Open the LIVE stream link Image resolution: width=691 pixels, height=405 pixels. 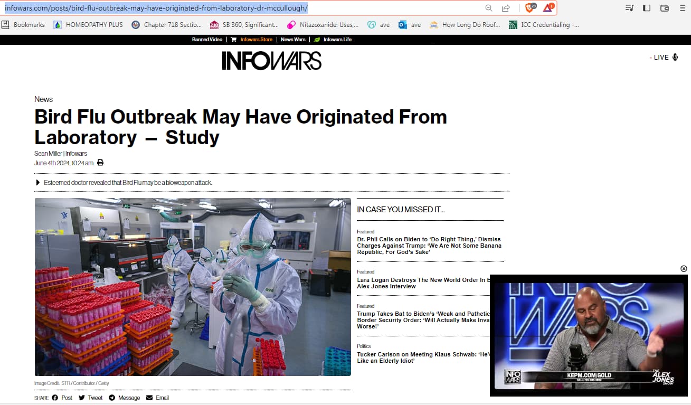point(661,58)
